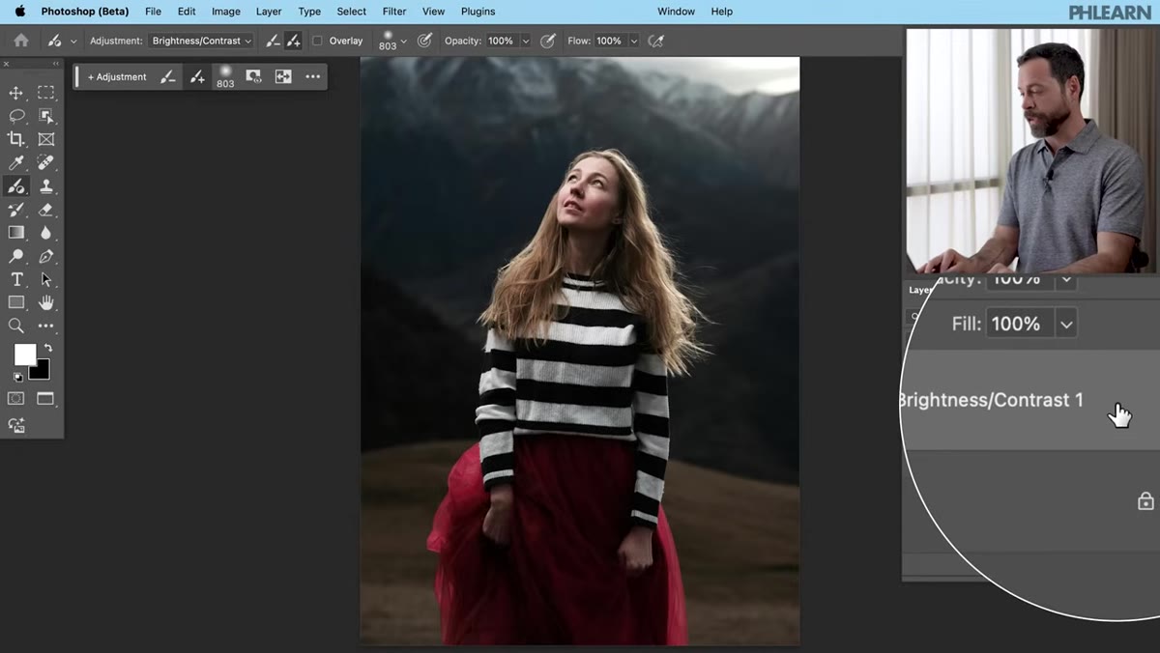Click the Generate Image icon at toolbox bottom
1160x653 pixels.
coord(16,425)
